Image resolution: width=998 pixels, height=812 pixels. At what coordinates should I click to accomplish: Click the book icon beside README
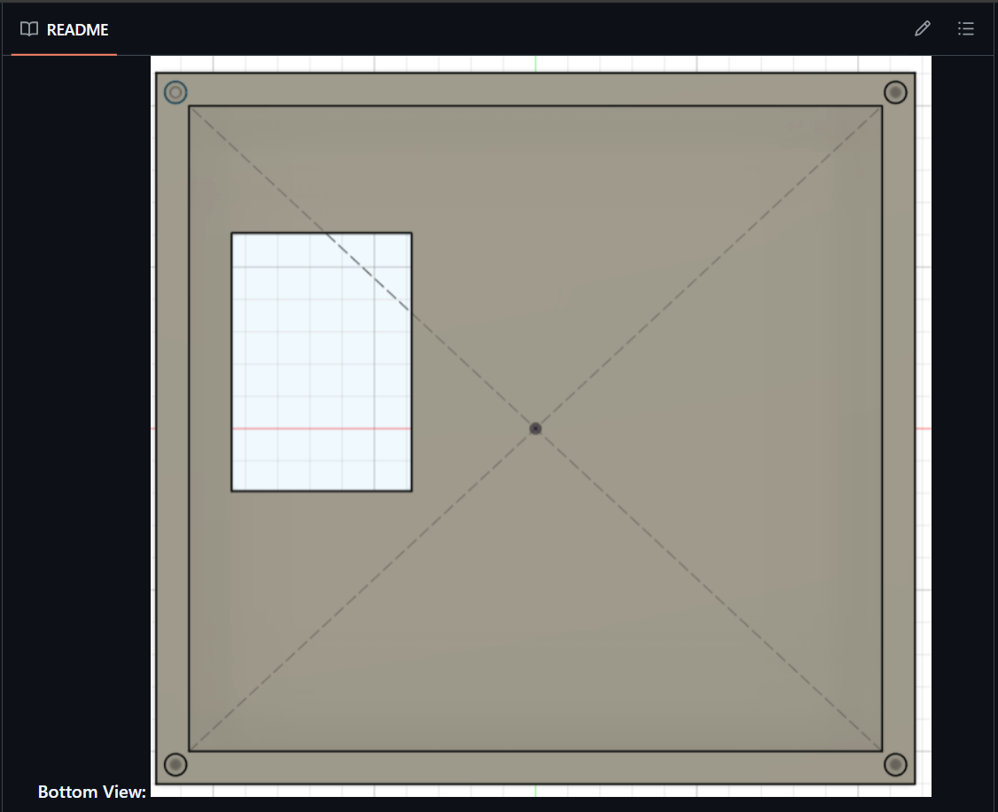pos(29,29)
